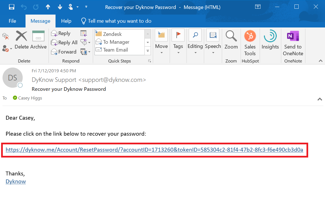Archive this message
The width and height of the screenshot is (325, 206).
[38, 40]
